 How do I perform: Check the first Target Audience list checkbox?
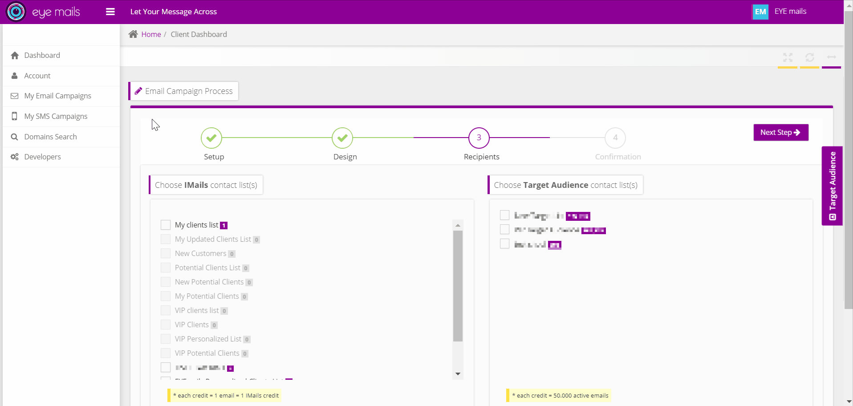pos(504,215)
